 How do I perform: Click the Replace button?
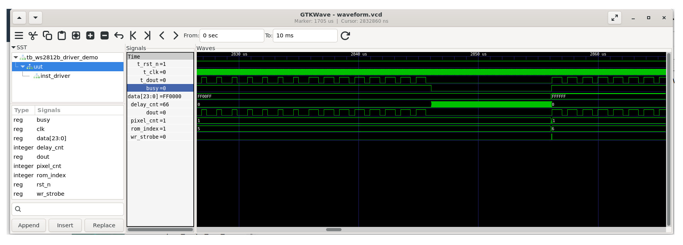tap(104, 225)
